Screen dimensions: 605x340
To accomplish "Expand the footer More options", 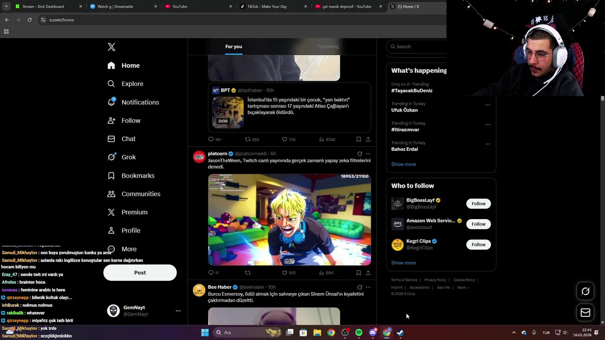I will click(x=463, y=288).
